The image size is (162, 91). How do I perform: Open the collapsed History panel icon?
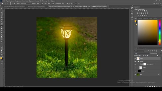(132, 8)
